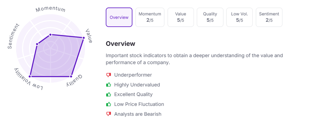Click the Quality data point on radar chart
320x125 pixels.
tap(71, 76)
